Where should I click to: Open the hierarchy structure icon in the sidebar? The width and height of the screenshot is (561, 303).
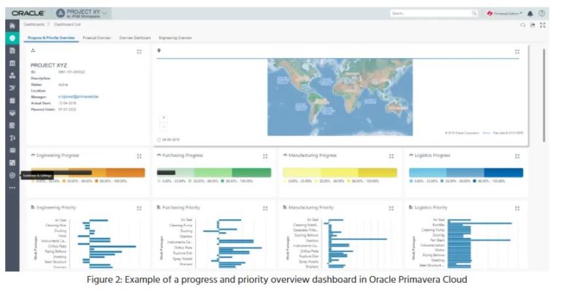pos(12,75)
